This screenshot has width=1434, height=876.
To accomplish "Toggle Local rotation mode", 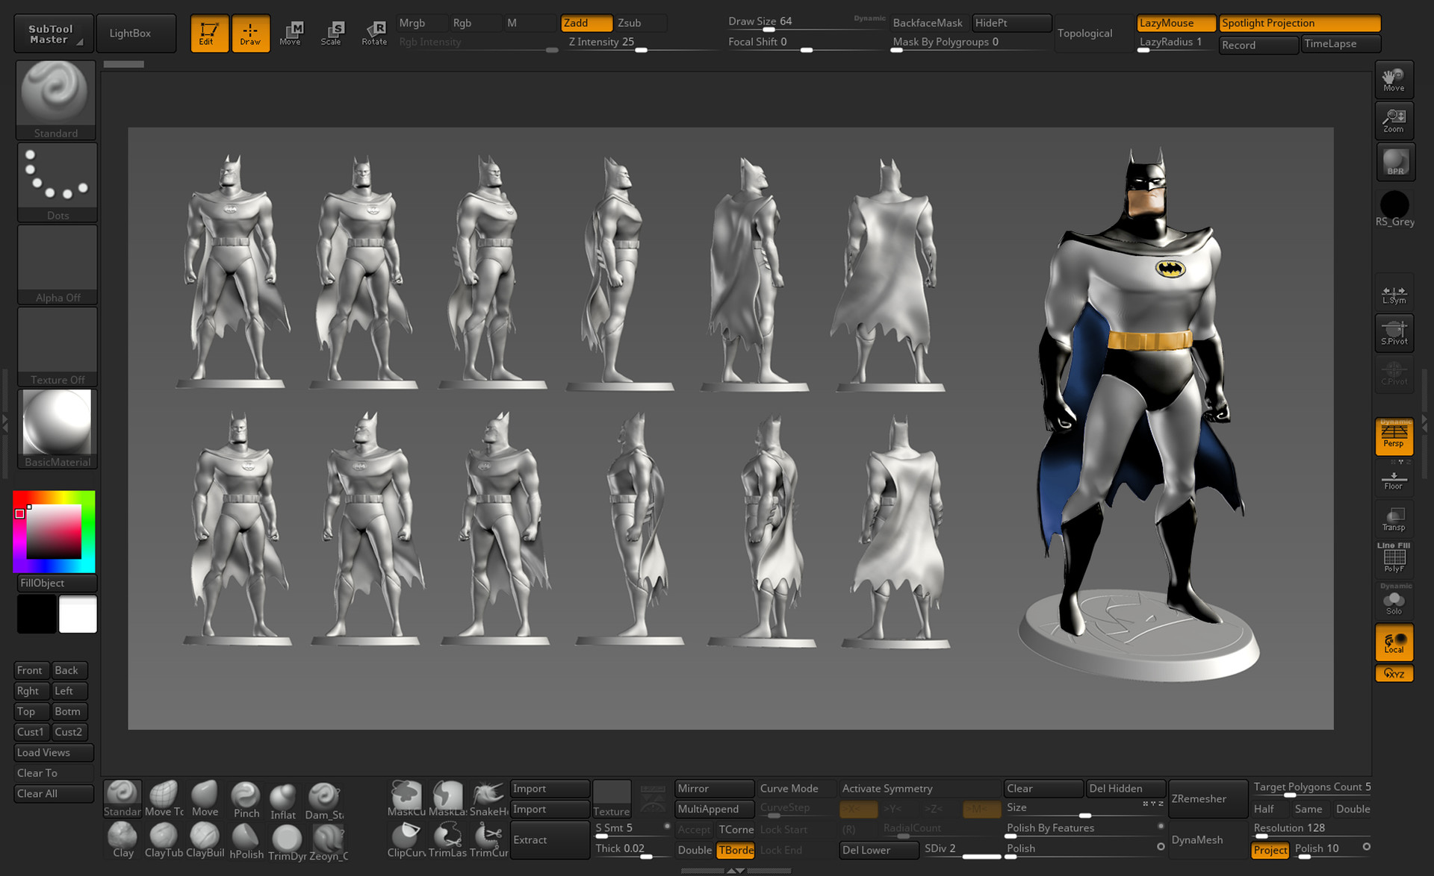I will point(1394,642).
